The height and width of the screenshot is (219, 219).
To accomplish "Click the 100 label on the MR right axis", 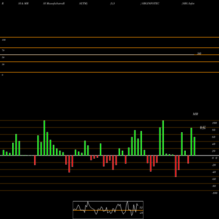I will click(215, 123).
